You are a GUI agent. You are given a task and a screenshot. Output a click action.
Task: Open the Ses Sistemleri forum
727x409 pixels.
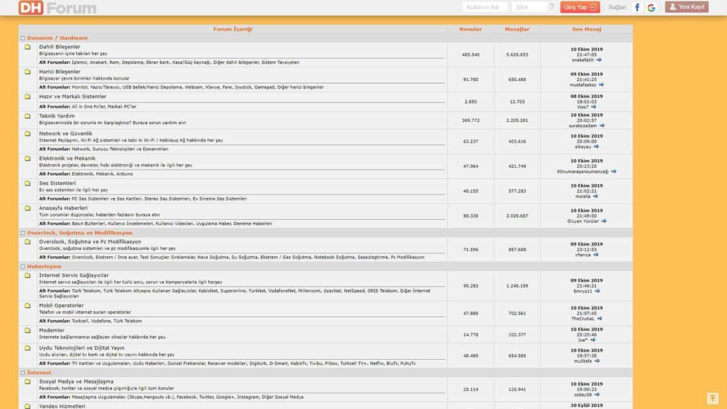(58, 183)
